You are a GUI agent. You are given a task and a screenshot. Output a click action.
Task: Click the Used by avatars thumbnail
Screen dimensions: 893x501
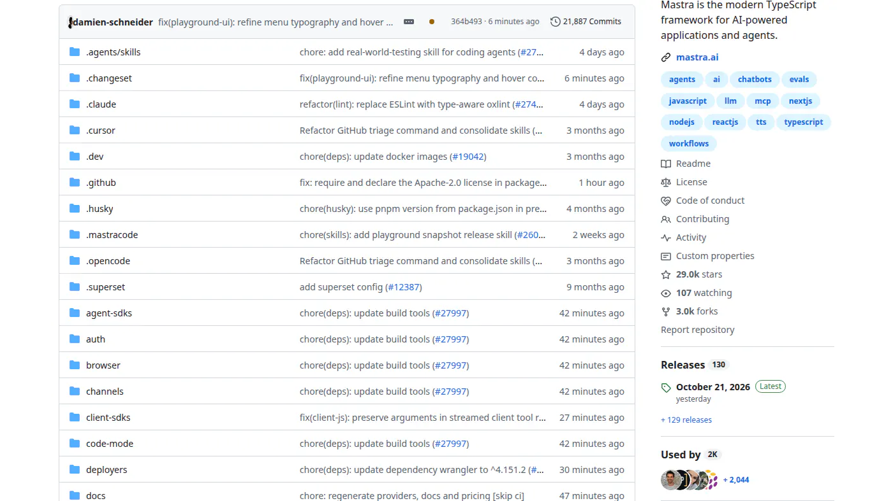click(x=690, y=479)
